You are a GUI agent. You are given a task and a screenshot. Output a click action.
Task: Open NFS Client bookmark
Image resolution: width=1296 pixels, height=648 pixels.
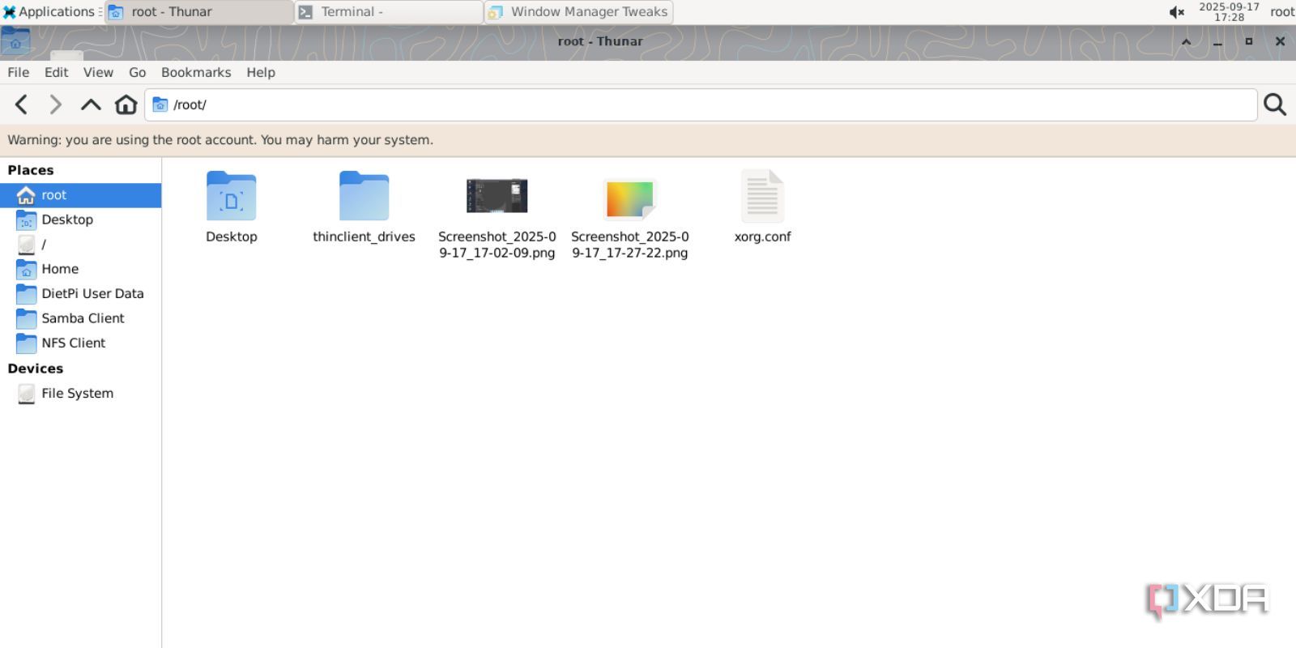[80, 343]
